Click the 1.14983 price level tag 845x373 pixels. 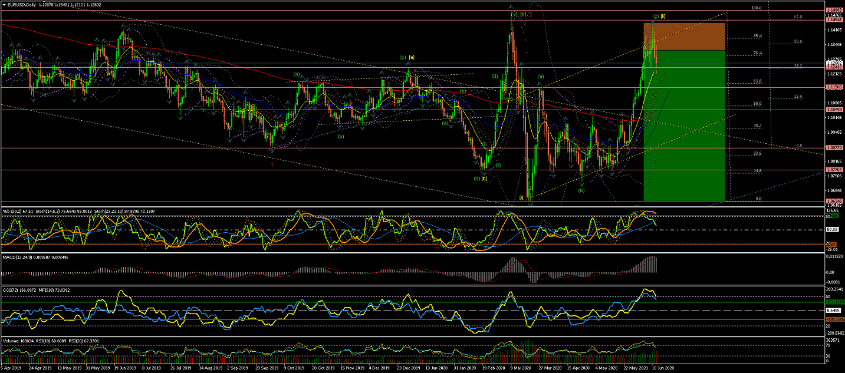click(834, 11)
